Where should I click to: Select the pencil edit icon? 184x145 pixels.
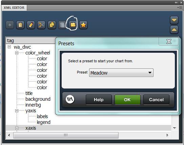(x=31, y=25)
